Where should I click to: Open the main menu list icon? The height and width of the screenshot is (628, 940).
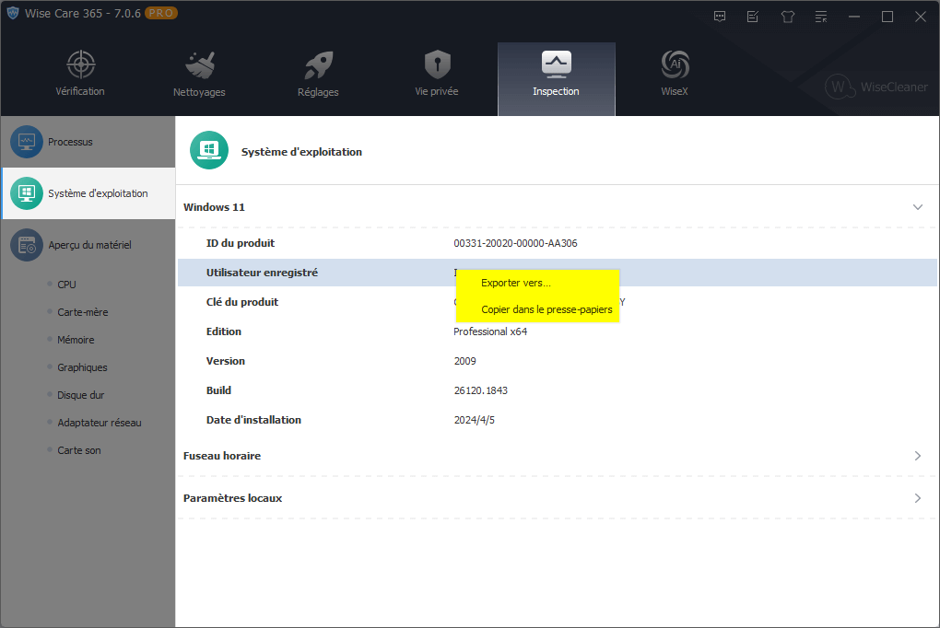tap(821, 17)
